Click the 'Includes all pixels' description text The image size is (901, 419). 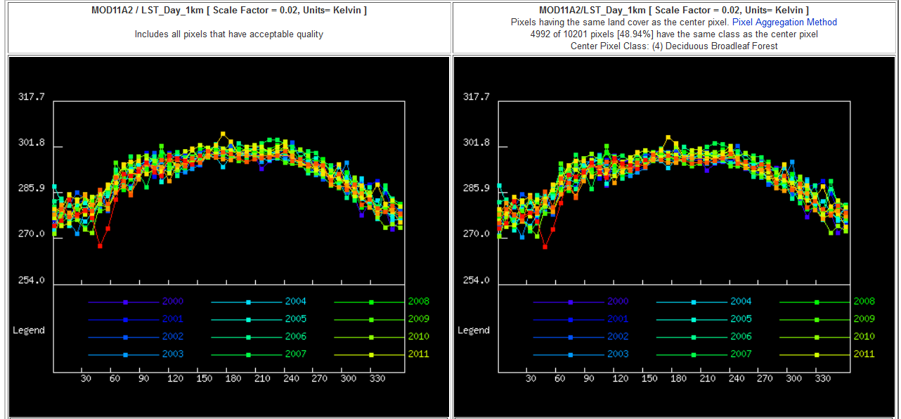229,34
